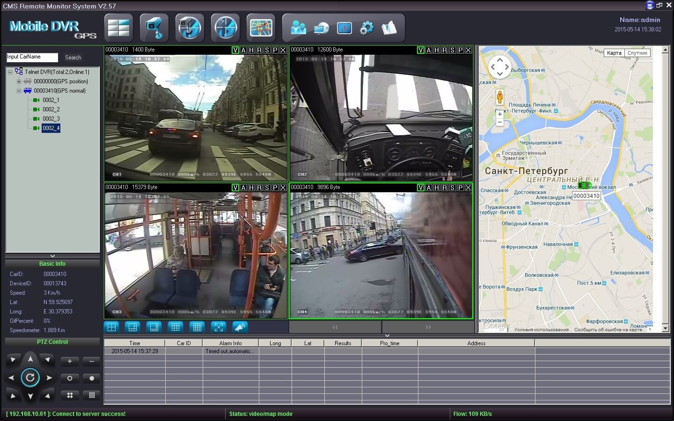Screen dimensions: 674x421
Task: Switch map to Спутник satellite view
Action: click(637, 53)
